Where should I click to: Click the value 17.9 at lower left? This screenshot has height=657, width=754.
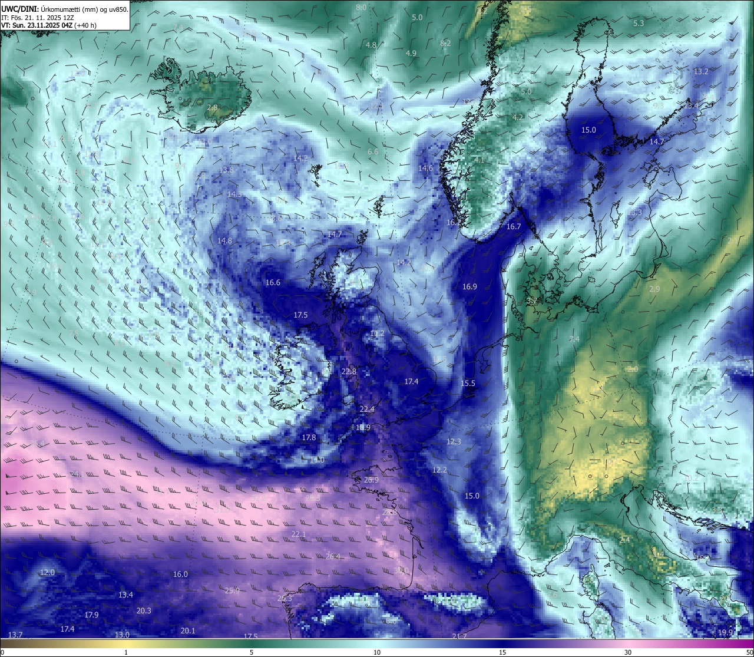click(91, 615)
